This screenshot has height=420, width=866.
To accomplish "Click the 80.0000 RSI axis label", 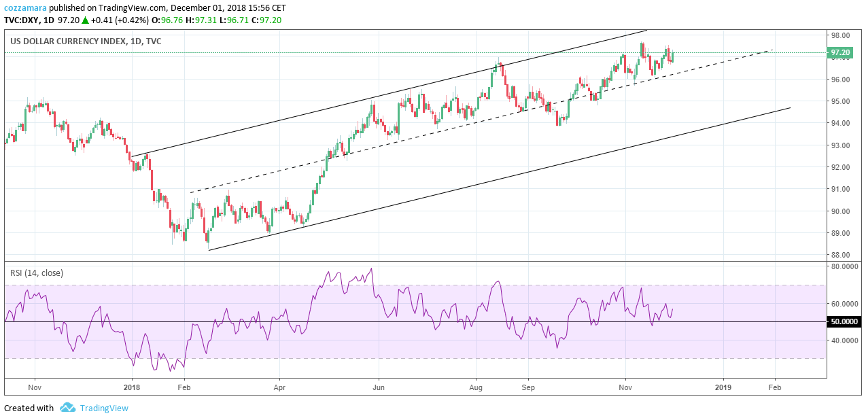I will tap(845, 266).
